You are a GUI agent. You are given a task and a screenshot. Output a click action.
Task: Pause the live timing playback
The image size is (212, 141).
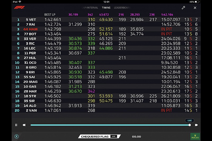point(16,125)
